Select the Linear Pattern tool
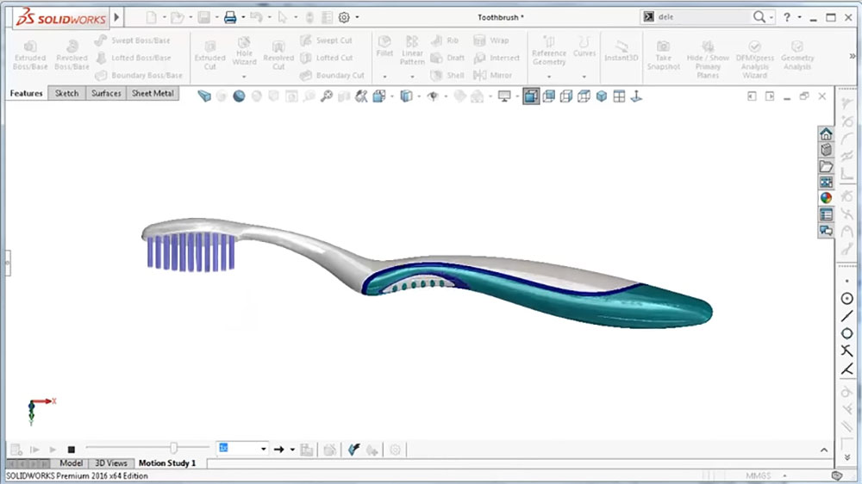This screenshot has width=862, height=484. (412, 51)
